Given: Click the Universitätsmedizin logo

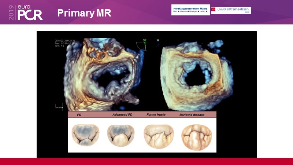Looking at the screenshot, I should 231,10.
